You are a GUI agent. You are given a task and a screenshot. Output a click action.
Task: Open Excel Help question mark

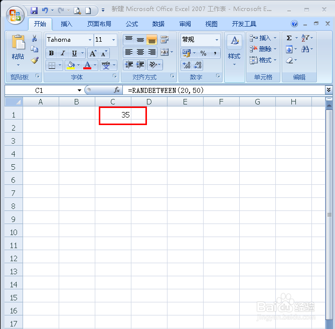point(294,24)
